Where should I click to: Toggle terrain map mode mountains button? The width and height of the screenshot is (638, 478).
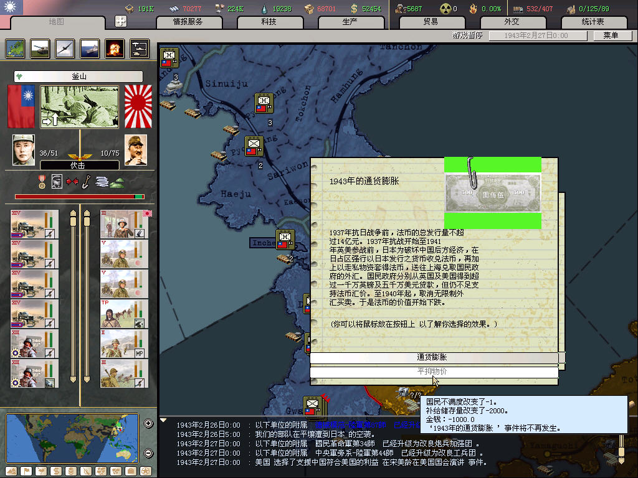pyautogui.click(x=11, y=471)
